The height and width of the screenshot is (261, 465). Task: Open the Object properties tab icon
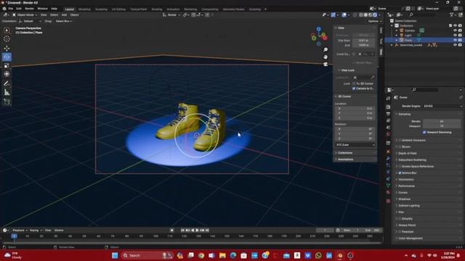389,152
